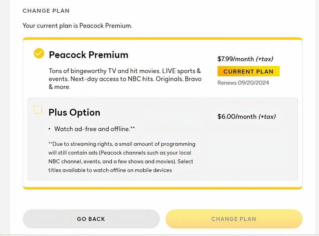Click the (+tax) note beside $7.99/month

265,59
